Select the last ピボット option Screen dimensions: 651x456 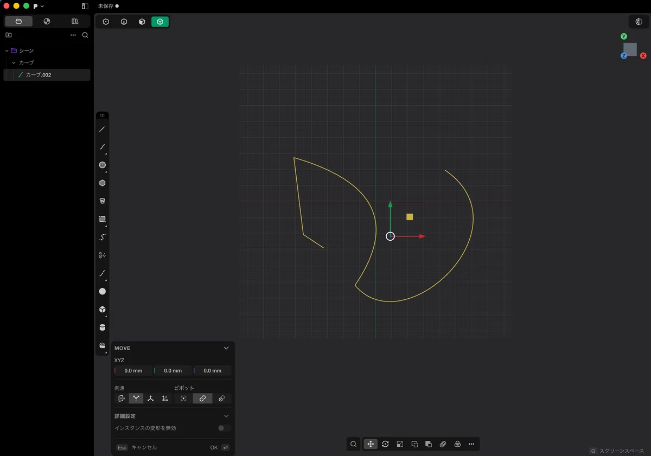[x=222, y=399]
